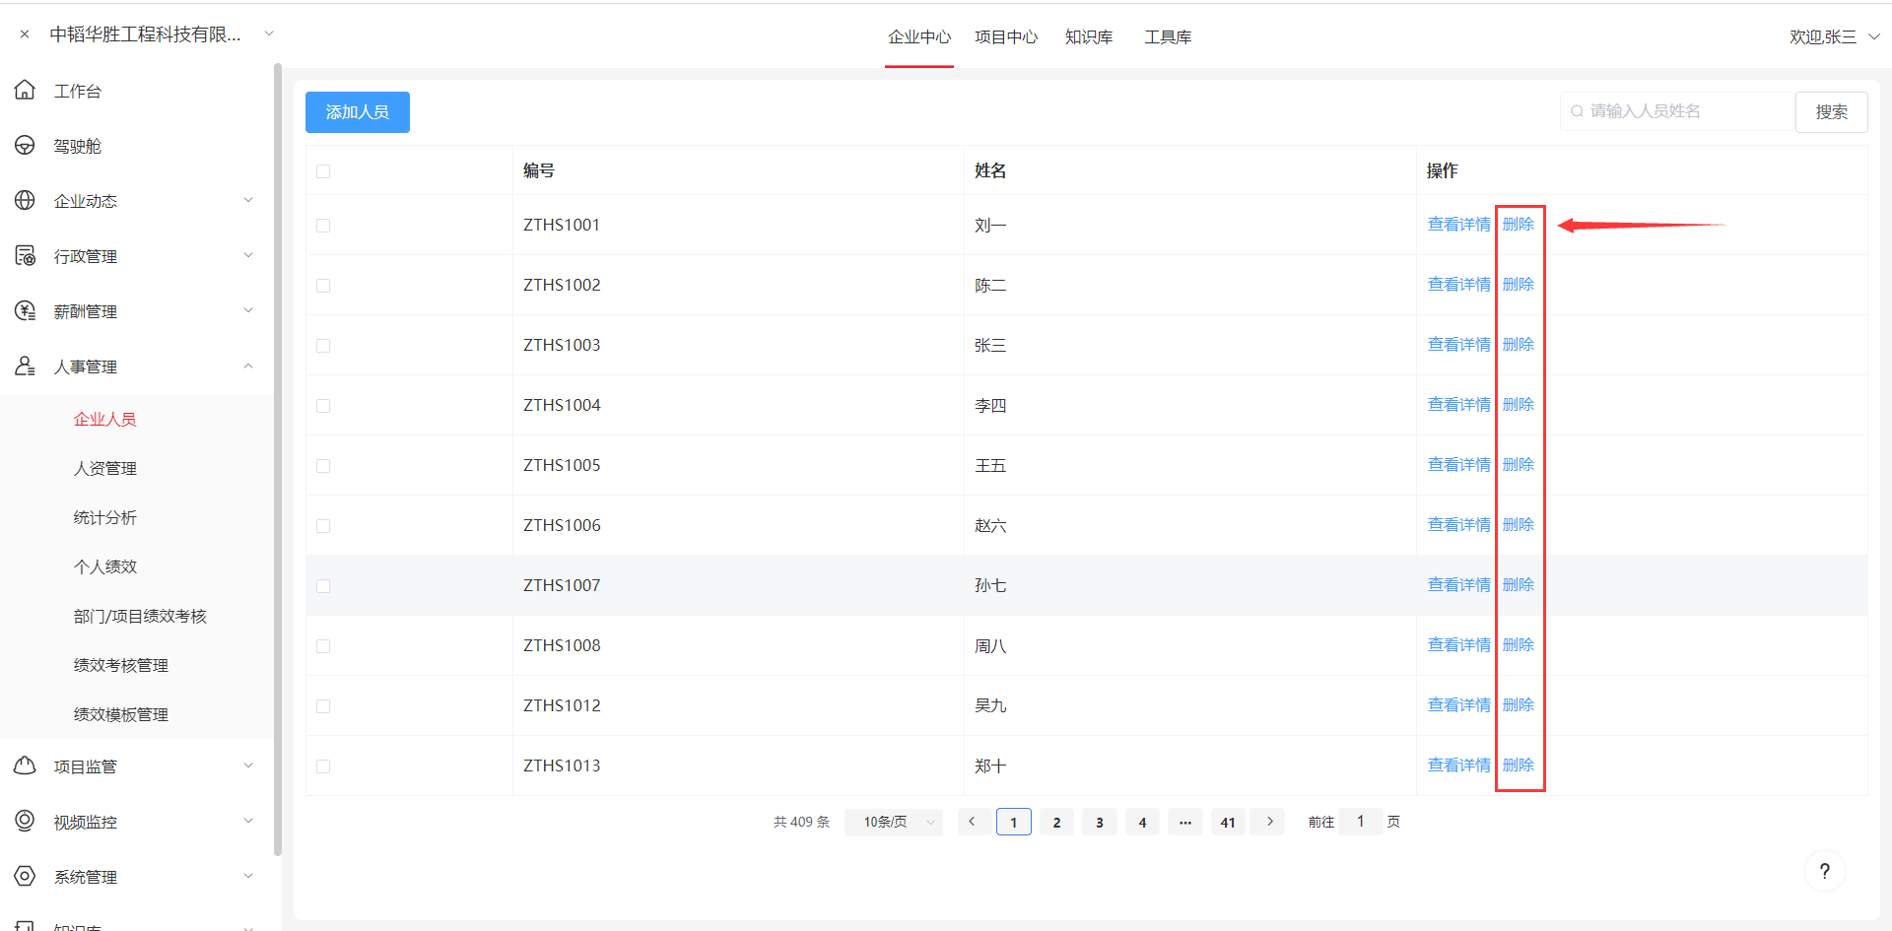Check the box for ZTHS1003
The height and width of the screenshot is (931, 1892).
323,346
